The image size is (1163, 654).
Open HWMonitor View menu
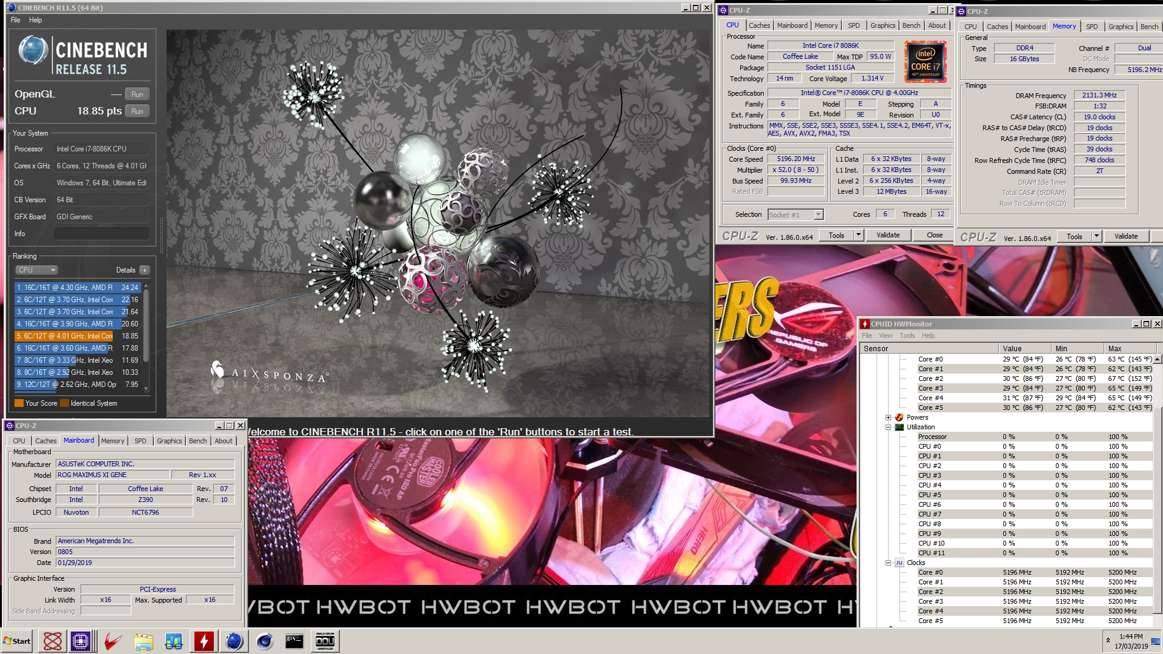click(886, 335)
